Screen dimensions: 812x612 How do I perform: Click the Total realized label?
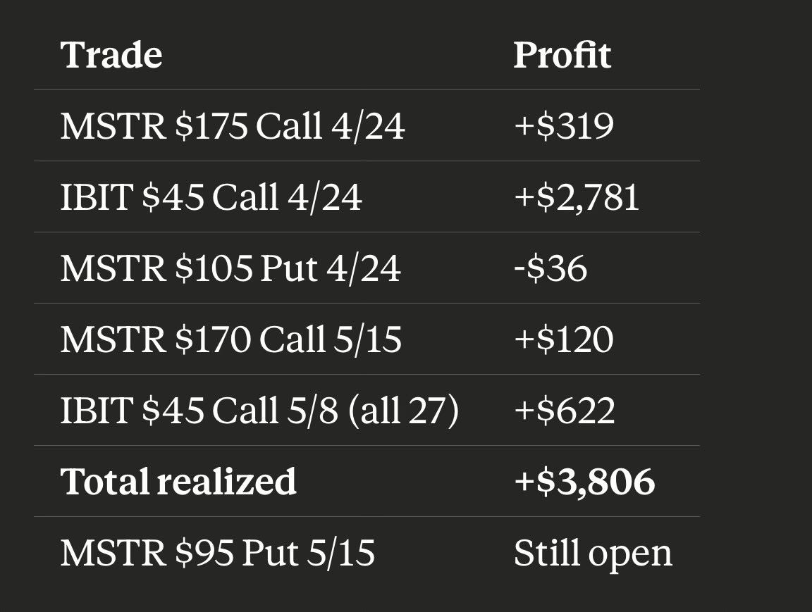coord(178,482)
